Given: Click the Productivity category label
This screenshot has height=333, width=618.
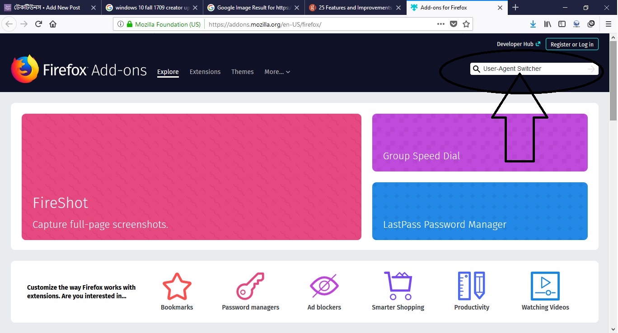Looking at the screenshot, I should (x=472, y=307).
